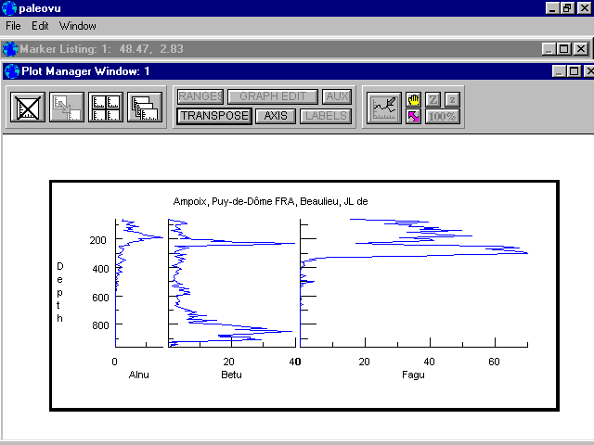Select the stacked plots overlay icon
Viewport: 594px width, 445px height.
(145, 108)
